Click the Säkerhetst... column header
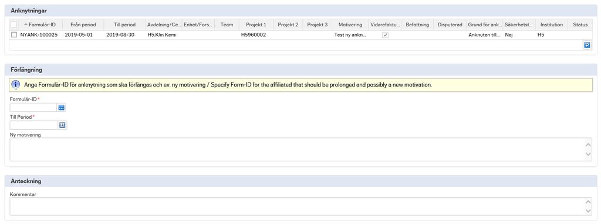This screenshot has width=601, height=224. tap(519, 25)
